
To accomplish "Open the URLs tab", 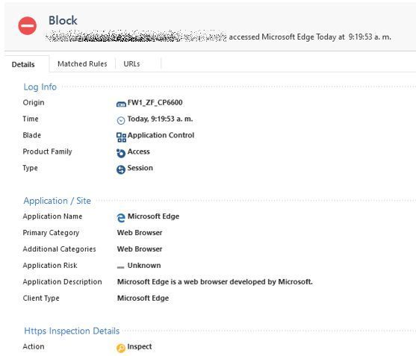I will tap(132, 64).
